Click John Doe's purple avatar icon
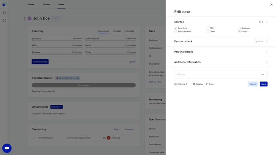 29,18
